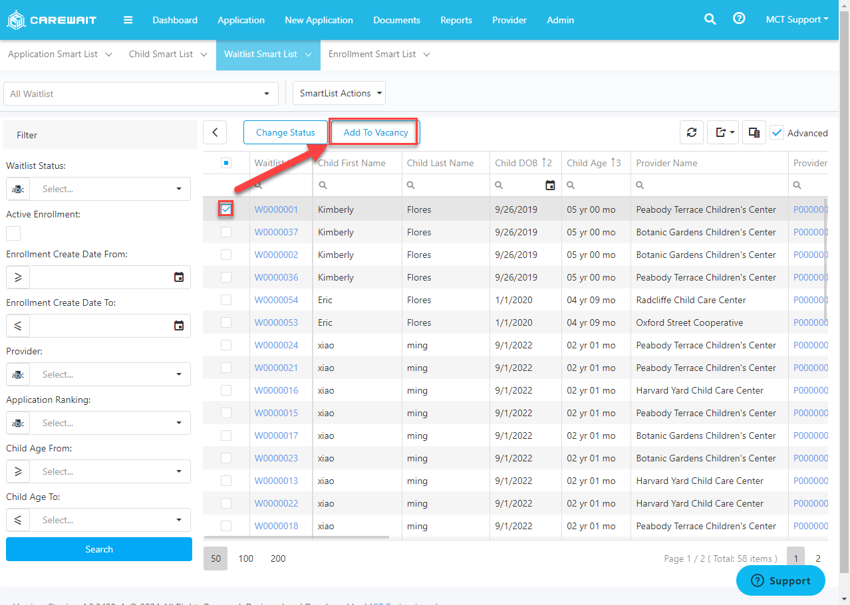Screen dimensions: 850x605
Task: Open the help question mark icon
Action: pos(739,19)
